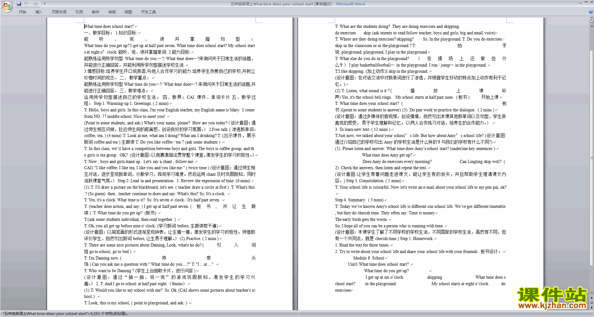Click the Undo arrow icon
The width and height of the screenshot is (594, 317).
pos(25,4)
